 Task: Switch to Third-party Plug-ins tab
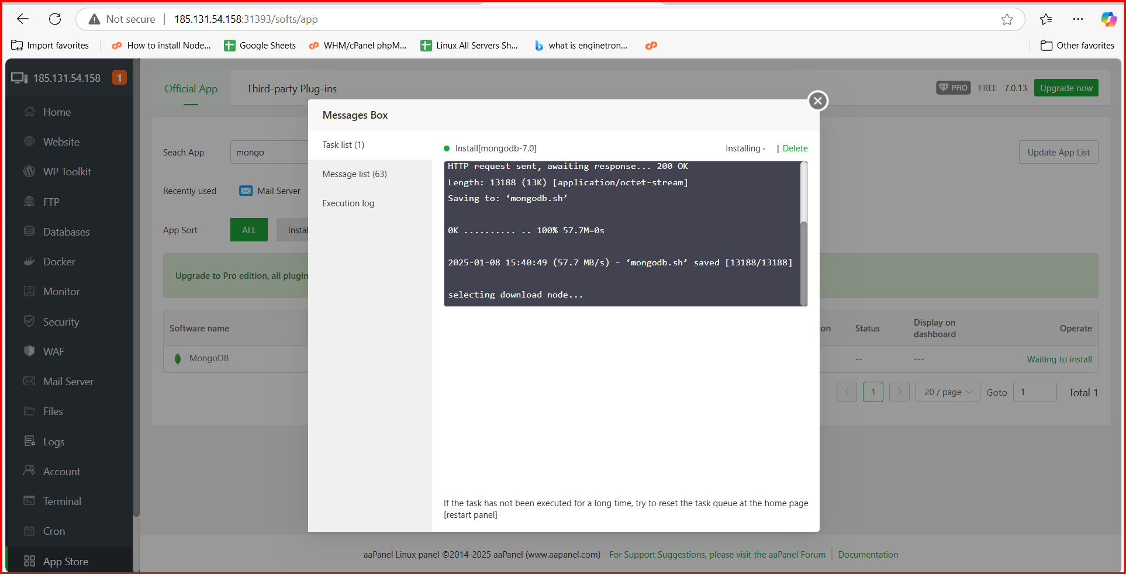click(292, 89)
